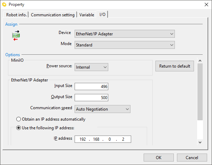
Task: Click the Options panel scrollbar down arrow
Action: pos(200,142)
